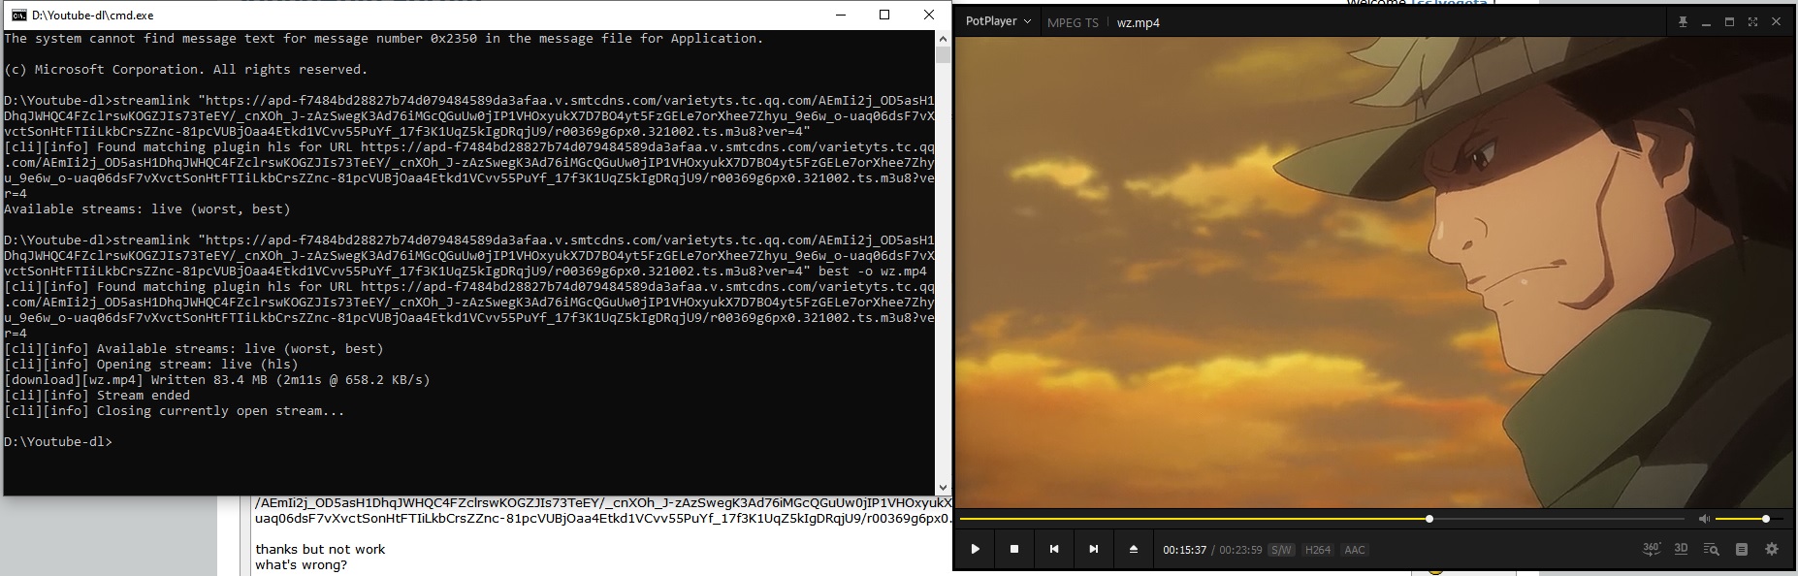Click 'thanks but not work' forum text
Screen dimensions: 1798x576
point(320,549)
